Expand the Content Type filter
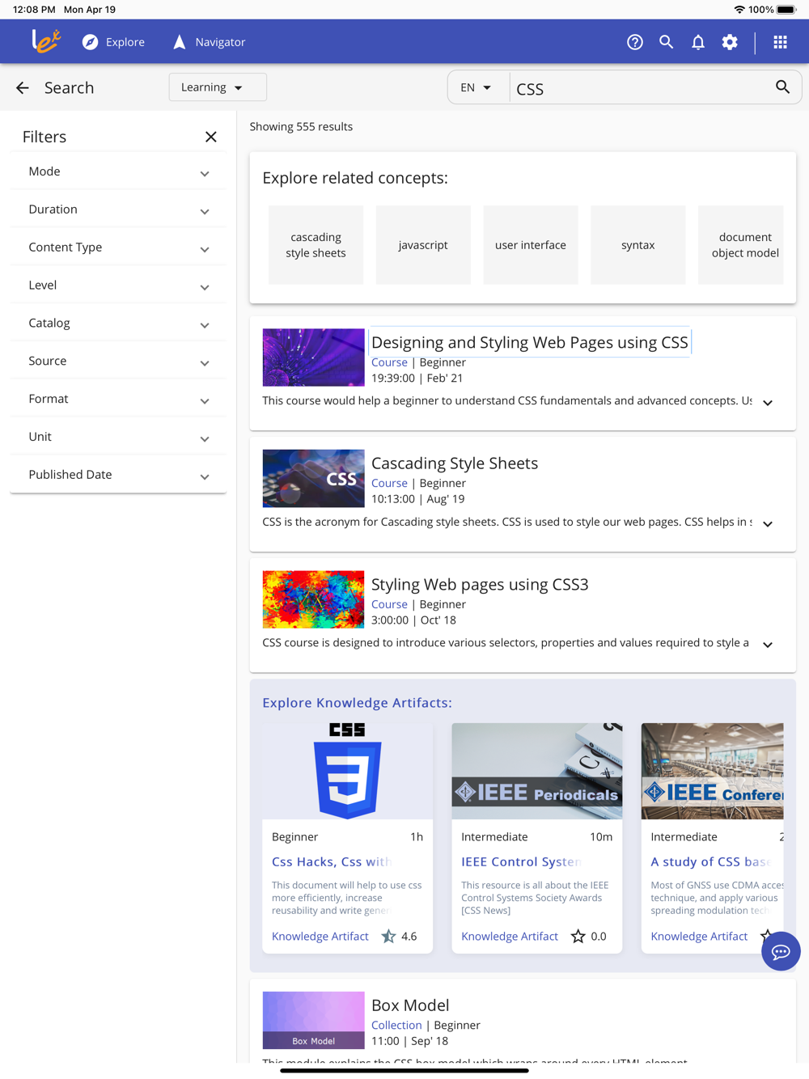This screenshot has width=809, height=1079. pyautogui.click(x=118, y=248)
